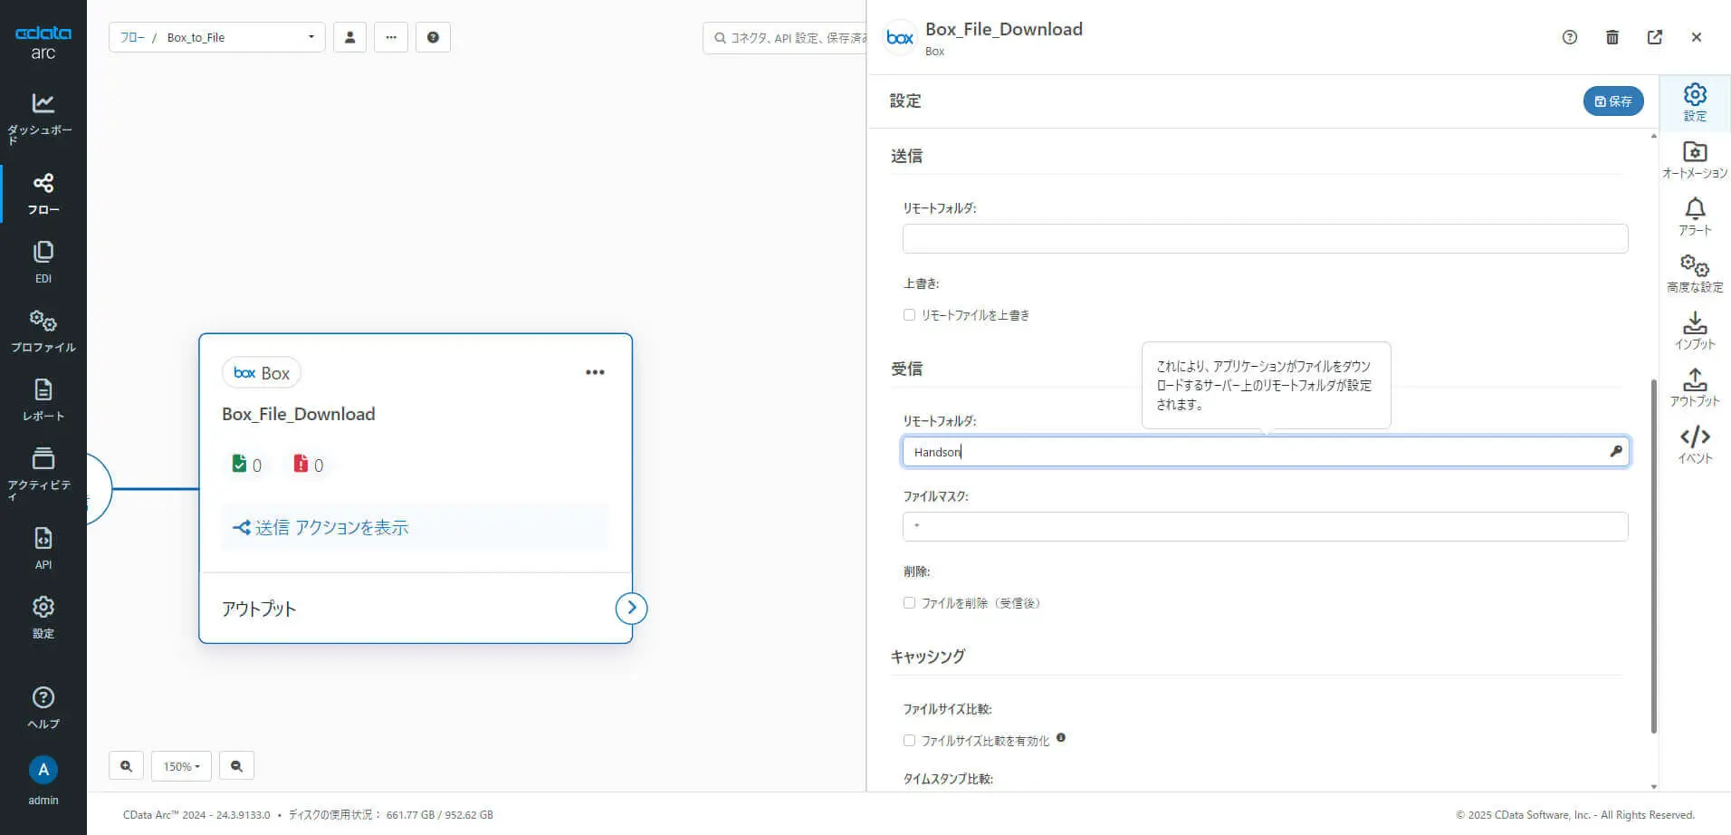Open the プロファイル sidebar section
Screen dimensions: 1731x835
43,331
